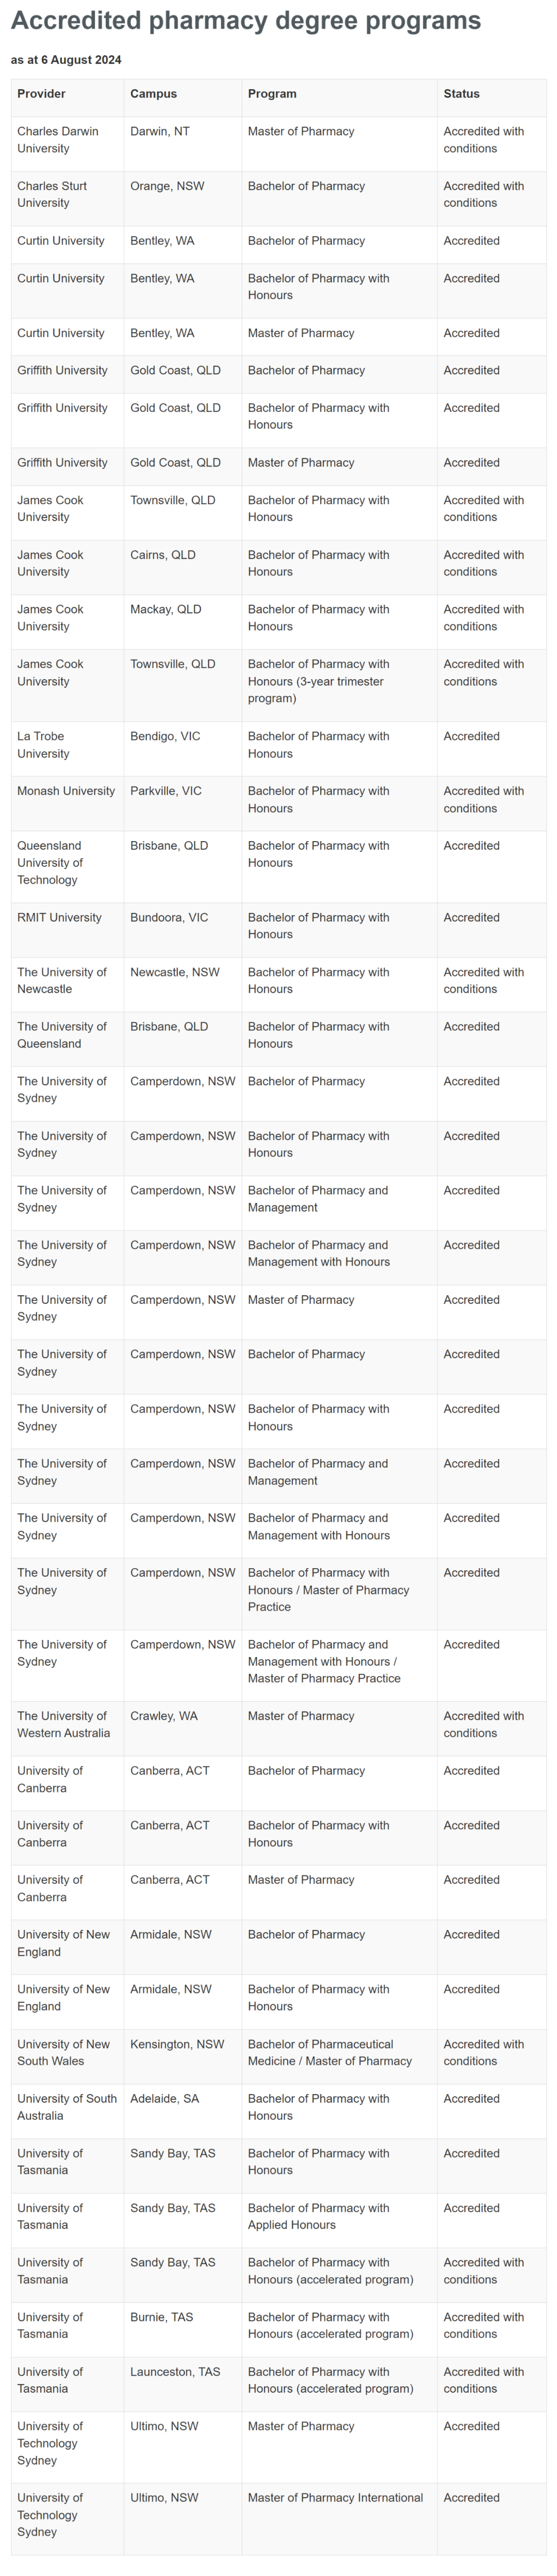This screenshot has width=557, height=2576.
Task: Click the Monash University provider cell
Action: 66,791
